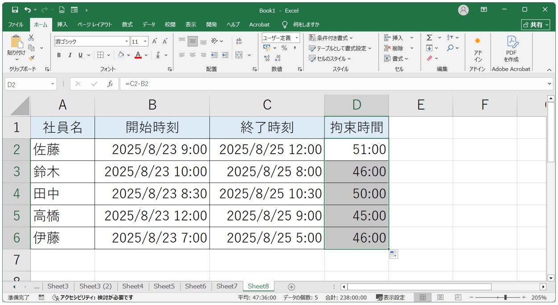This screenshot has height=305, width=558.
Task: Apply comma style format
Action: pyautogui.click(x=295, y=48)
